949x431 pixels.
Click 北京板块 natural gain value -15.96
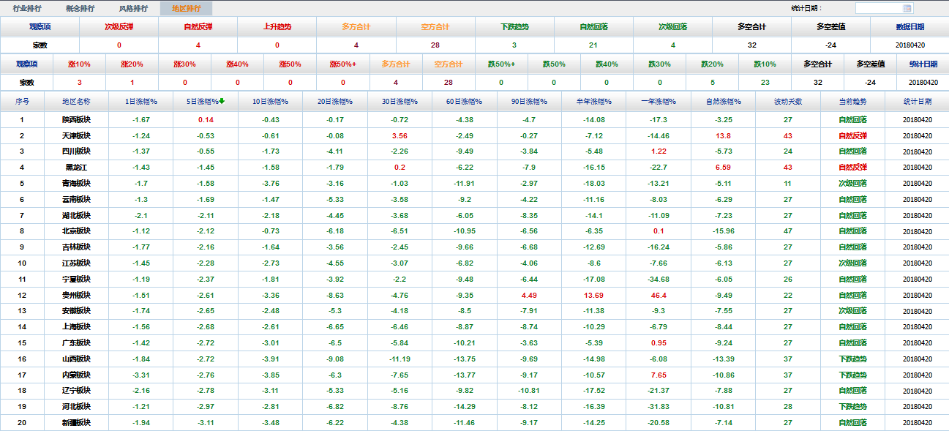point(724,231)
